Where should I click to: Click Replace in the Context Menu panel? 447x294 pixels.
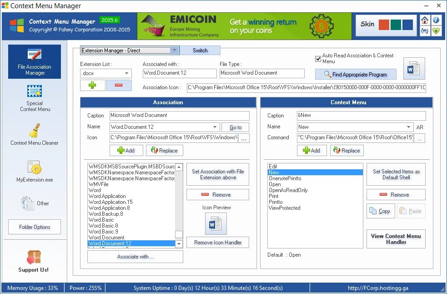(x=347, y=151)
